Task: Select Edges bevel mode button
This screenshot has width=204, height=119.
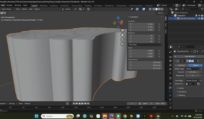Action: click(195, 65)
